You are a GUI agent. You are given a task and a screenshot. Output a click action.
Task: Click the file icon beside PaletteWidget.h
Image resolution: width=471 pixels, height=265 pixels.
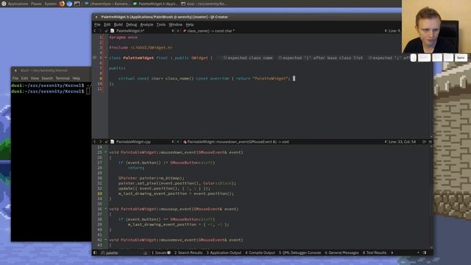click(112, 31)
